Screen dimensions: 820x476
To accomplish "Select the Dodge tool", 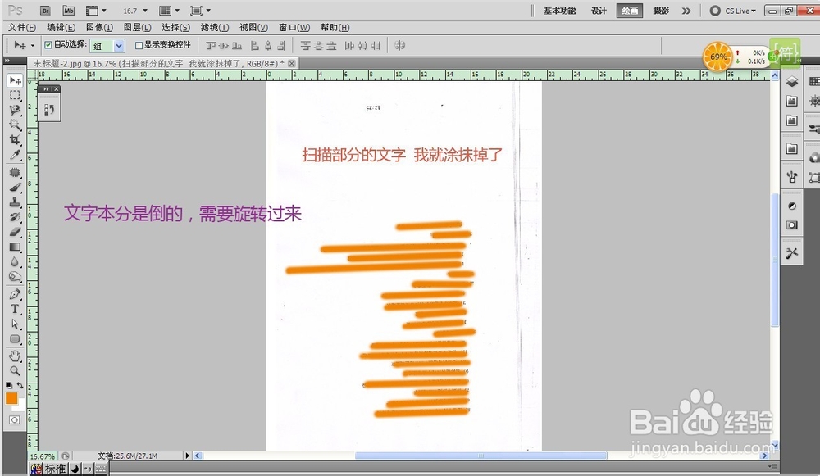I will click(15, 276).
